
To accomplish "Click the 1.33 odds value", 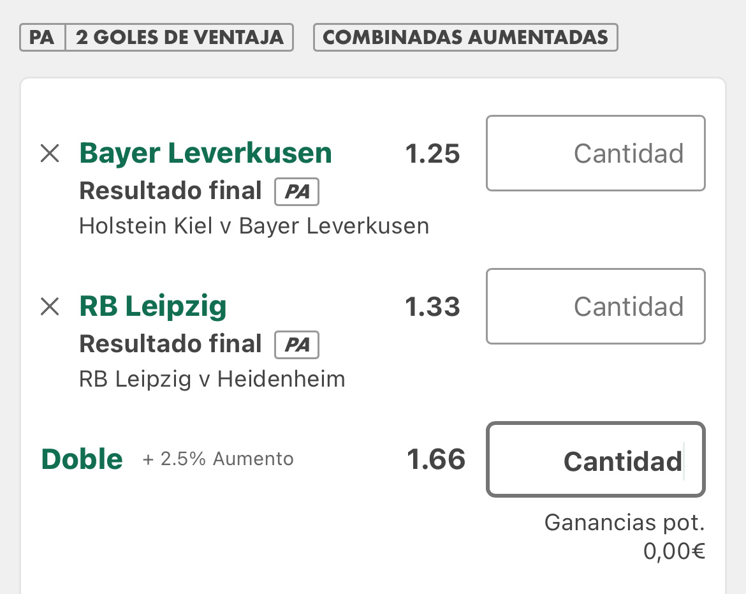I will (432, 306).
